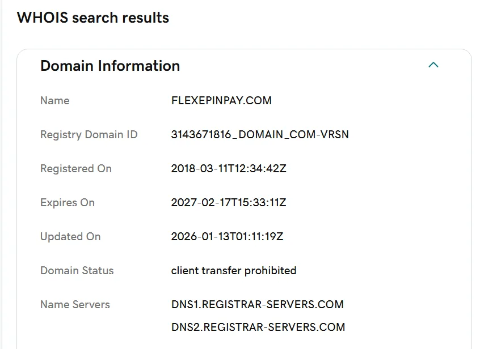This screenshot has width=480, height=349.
Task: Click the Registry Domain ID label
Action: pos(89,134)
